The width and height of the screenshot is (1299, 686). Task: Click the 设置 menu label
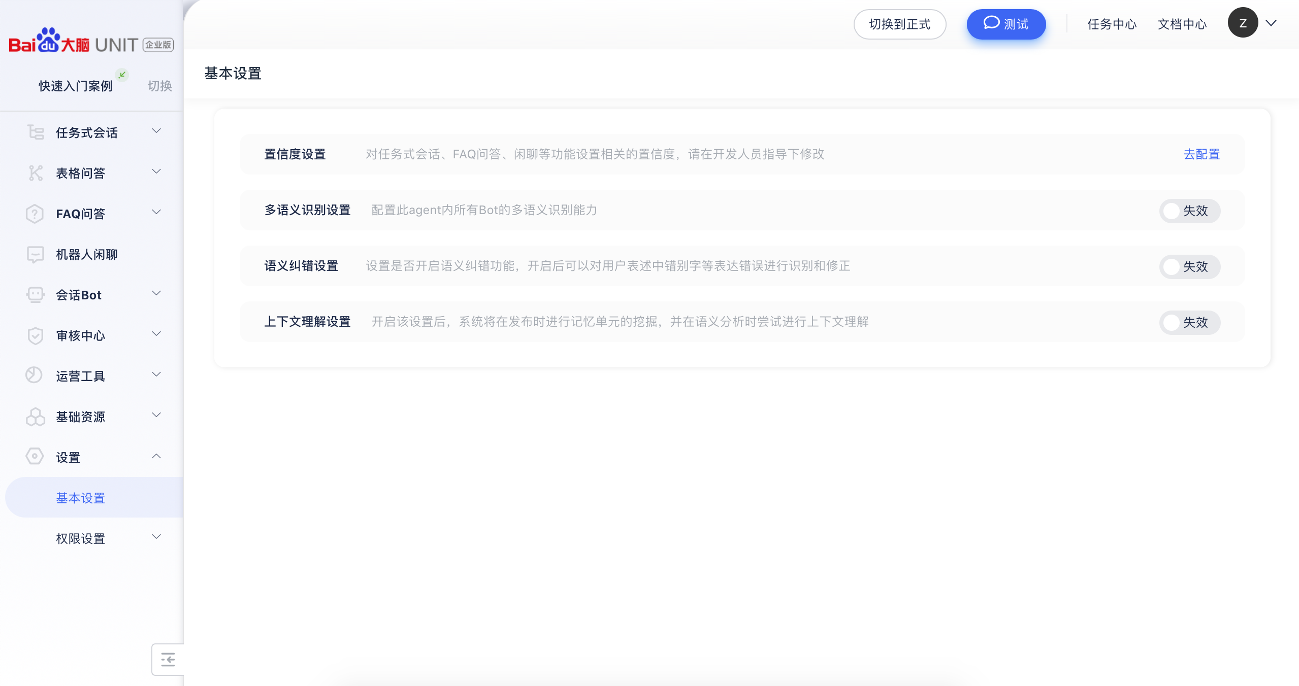pyautogui.click(x=68, y=458)
